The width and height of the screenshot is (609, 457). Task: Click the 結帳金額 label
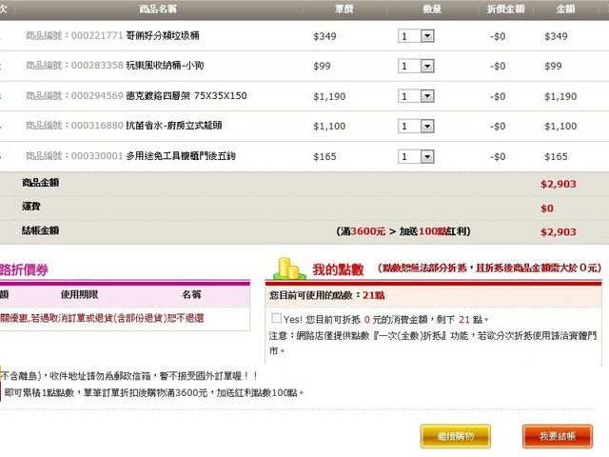(40, 230)
